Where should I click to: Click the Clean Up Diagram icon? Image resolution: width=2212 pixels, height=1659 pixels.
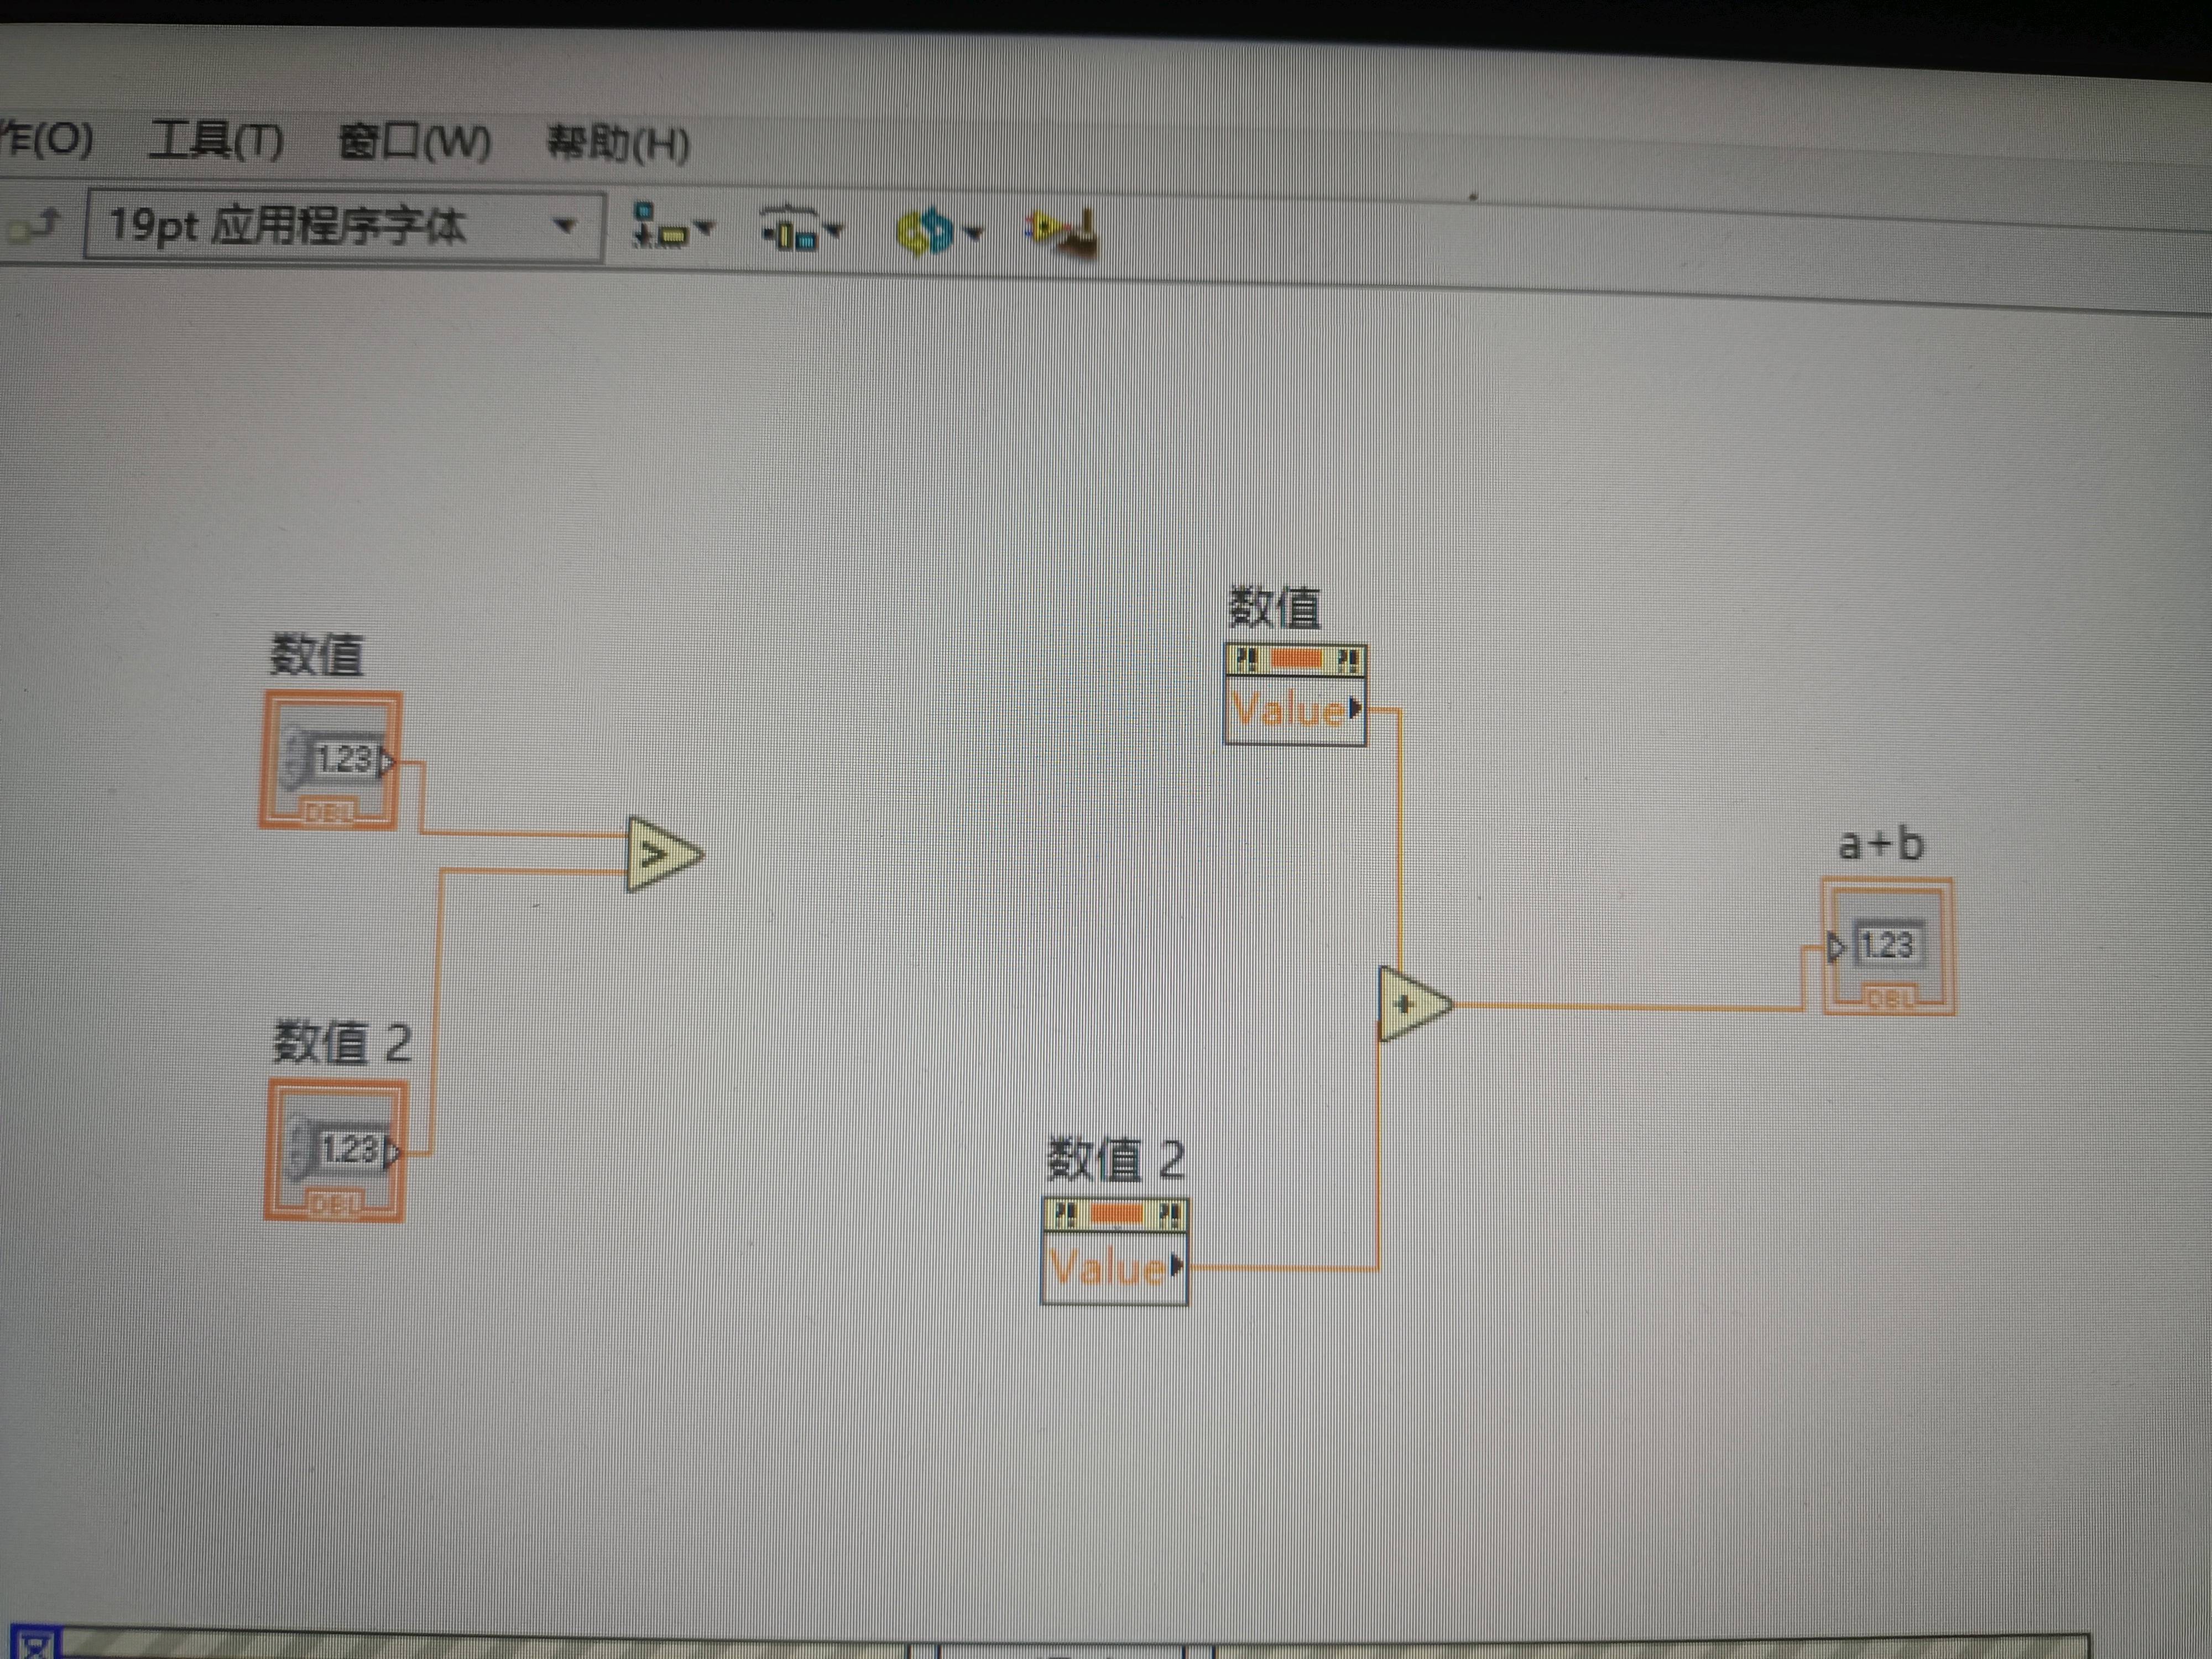pos(1062,234)
